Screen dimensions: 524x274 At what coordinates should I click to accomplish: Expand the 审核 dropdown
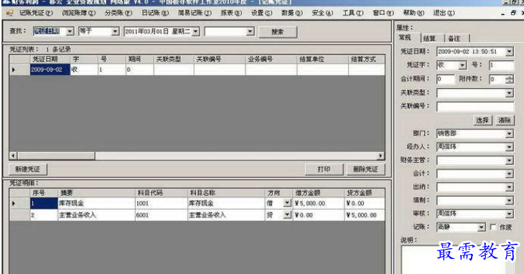coord(510,214)
